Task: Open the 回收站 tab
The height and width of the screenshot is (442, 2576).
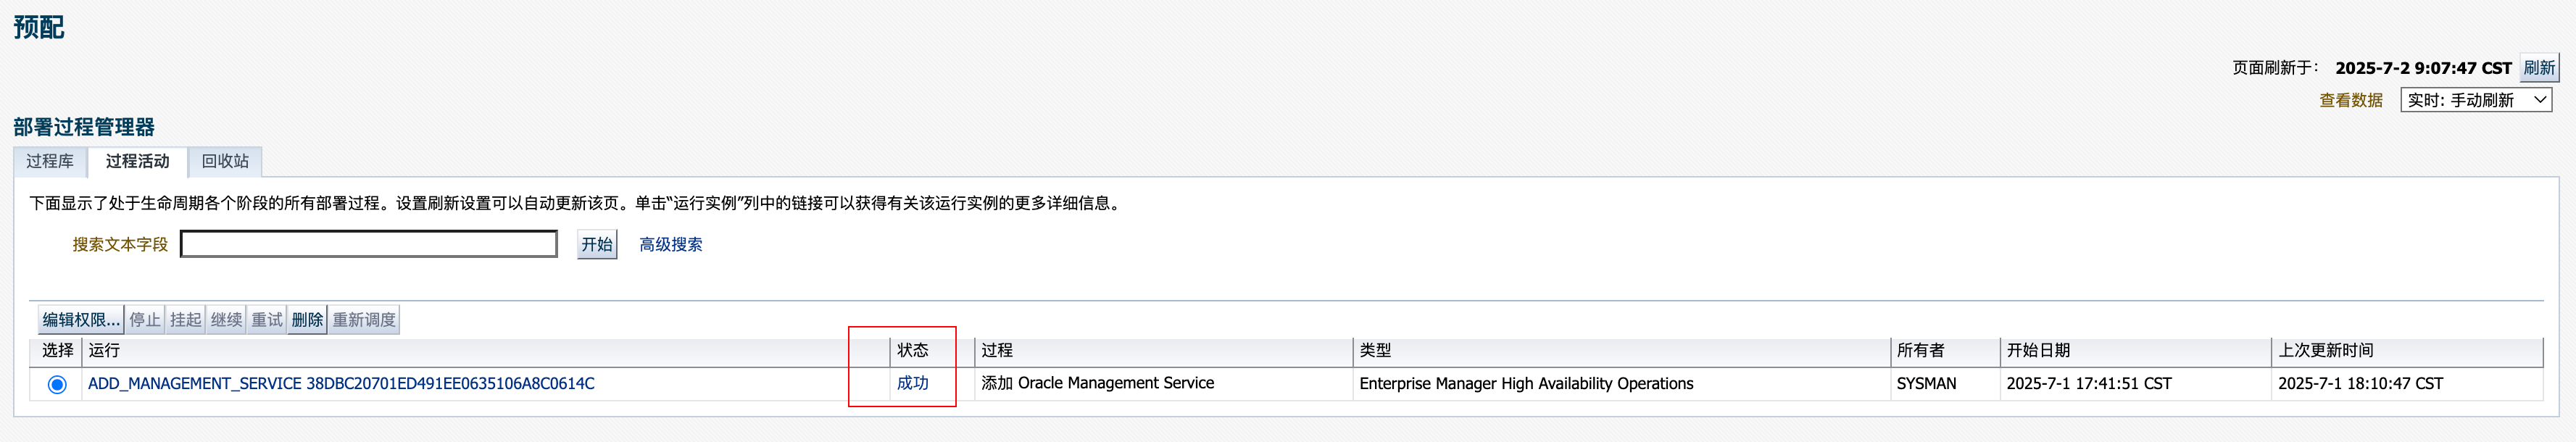Action: pyautogui.click(x=225, y=161)
